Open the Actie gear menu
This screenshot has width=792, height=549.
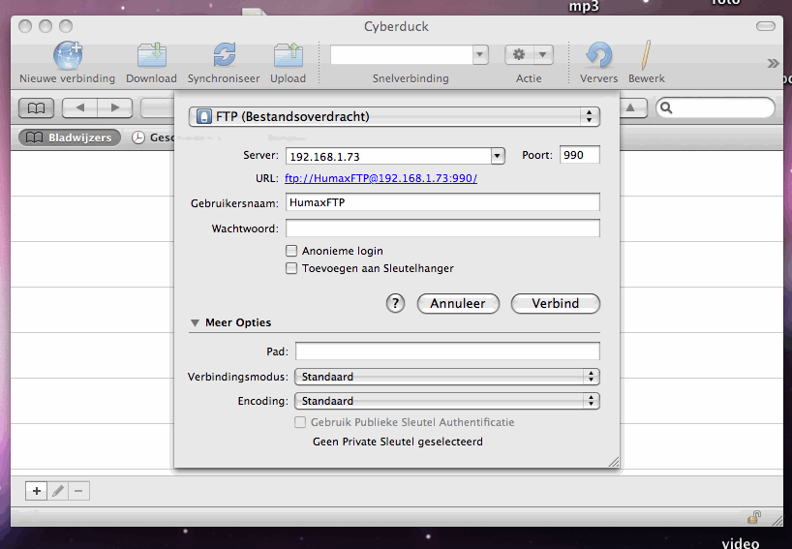[529, 54]
